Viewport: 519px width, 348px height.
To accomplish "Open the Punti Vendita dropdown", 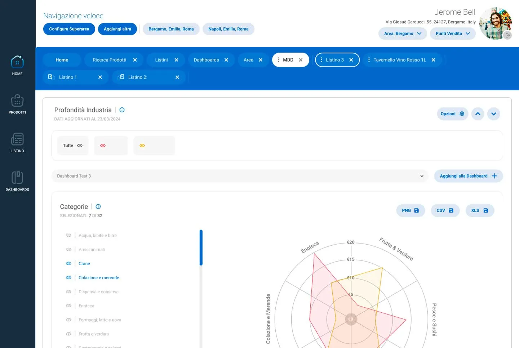I will [x=452, y=34].
